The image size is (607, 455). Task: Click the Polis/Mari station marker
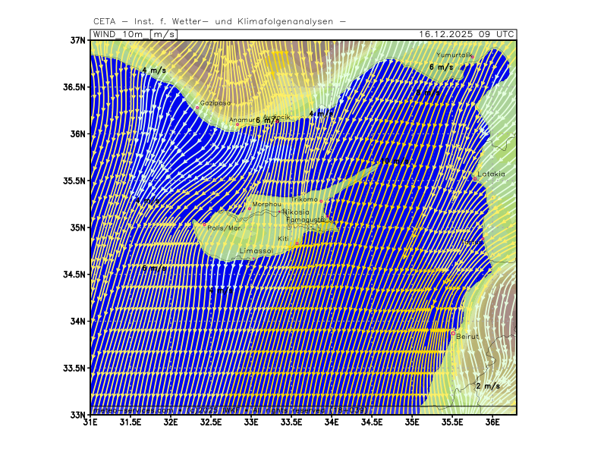tap(203, 224)
